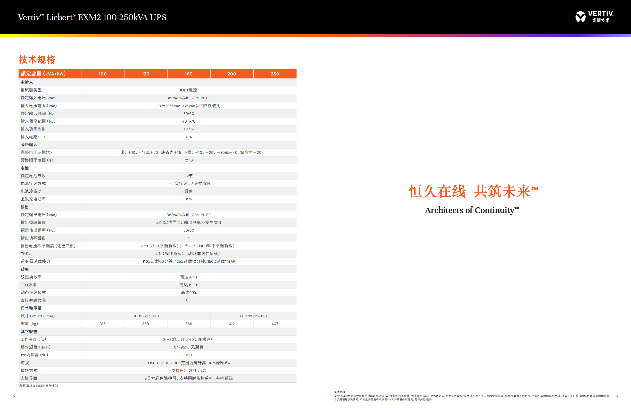Click the '整流器类型' row label

coord(31,90)
